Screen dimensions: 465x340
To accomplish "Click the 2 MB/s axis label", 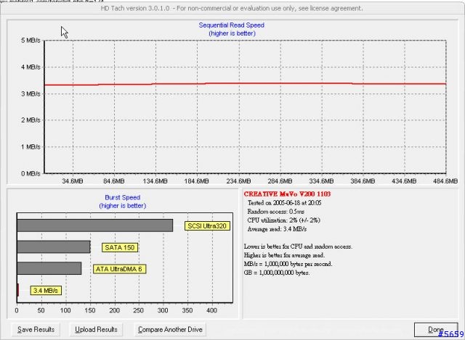I will click(31, 120).
